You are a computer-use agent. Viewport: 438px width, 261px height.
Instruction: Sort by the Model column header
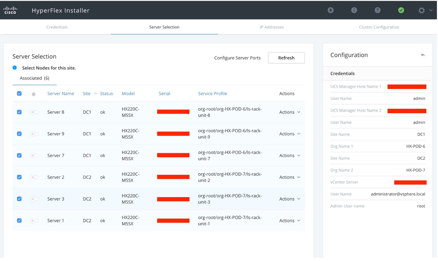click(x=128, y=93)
